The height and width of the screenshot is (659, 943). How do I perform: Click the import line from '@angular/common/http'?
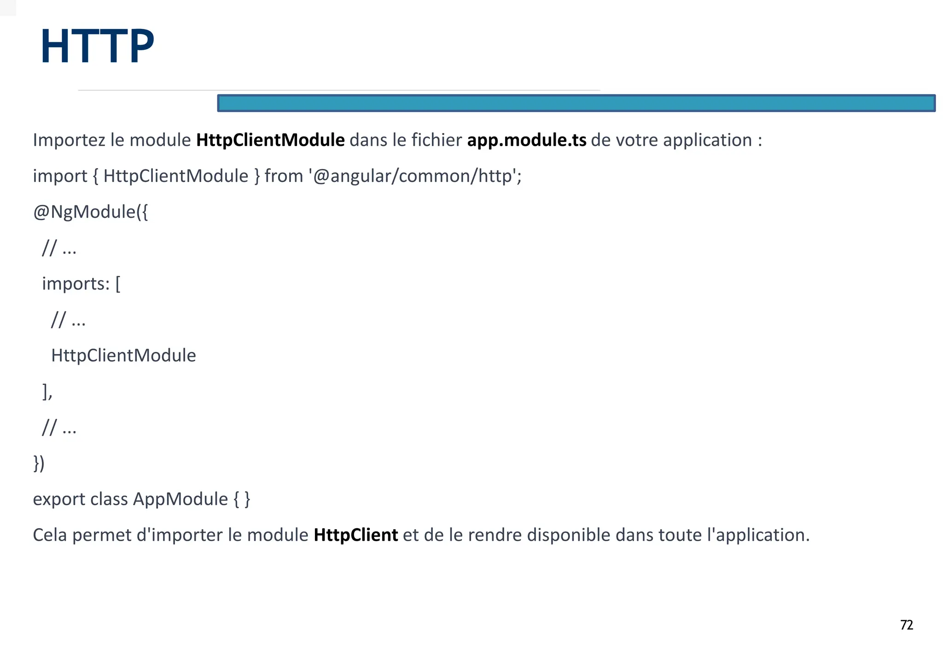tap(277, 176)
